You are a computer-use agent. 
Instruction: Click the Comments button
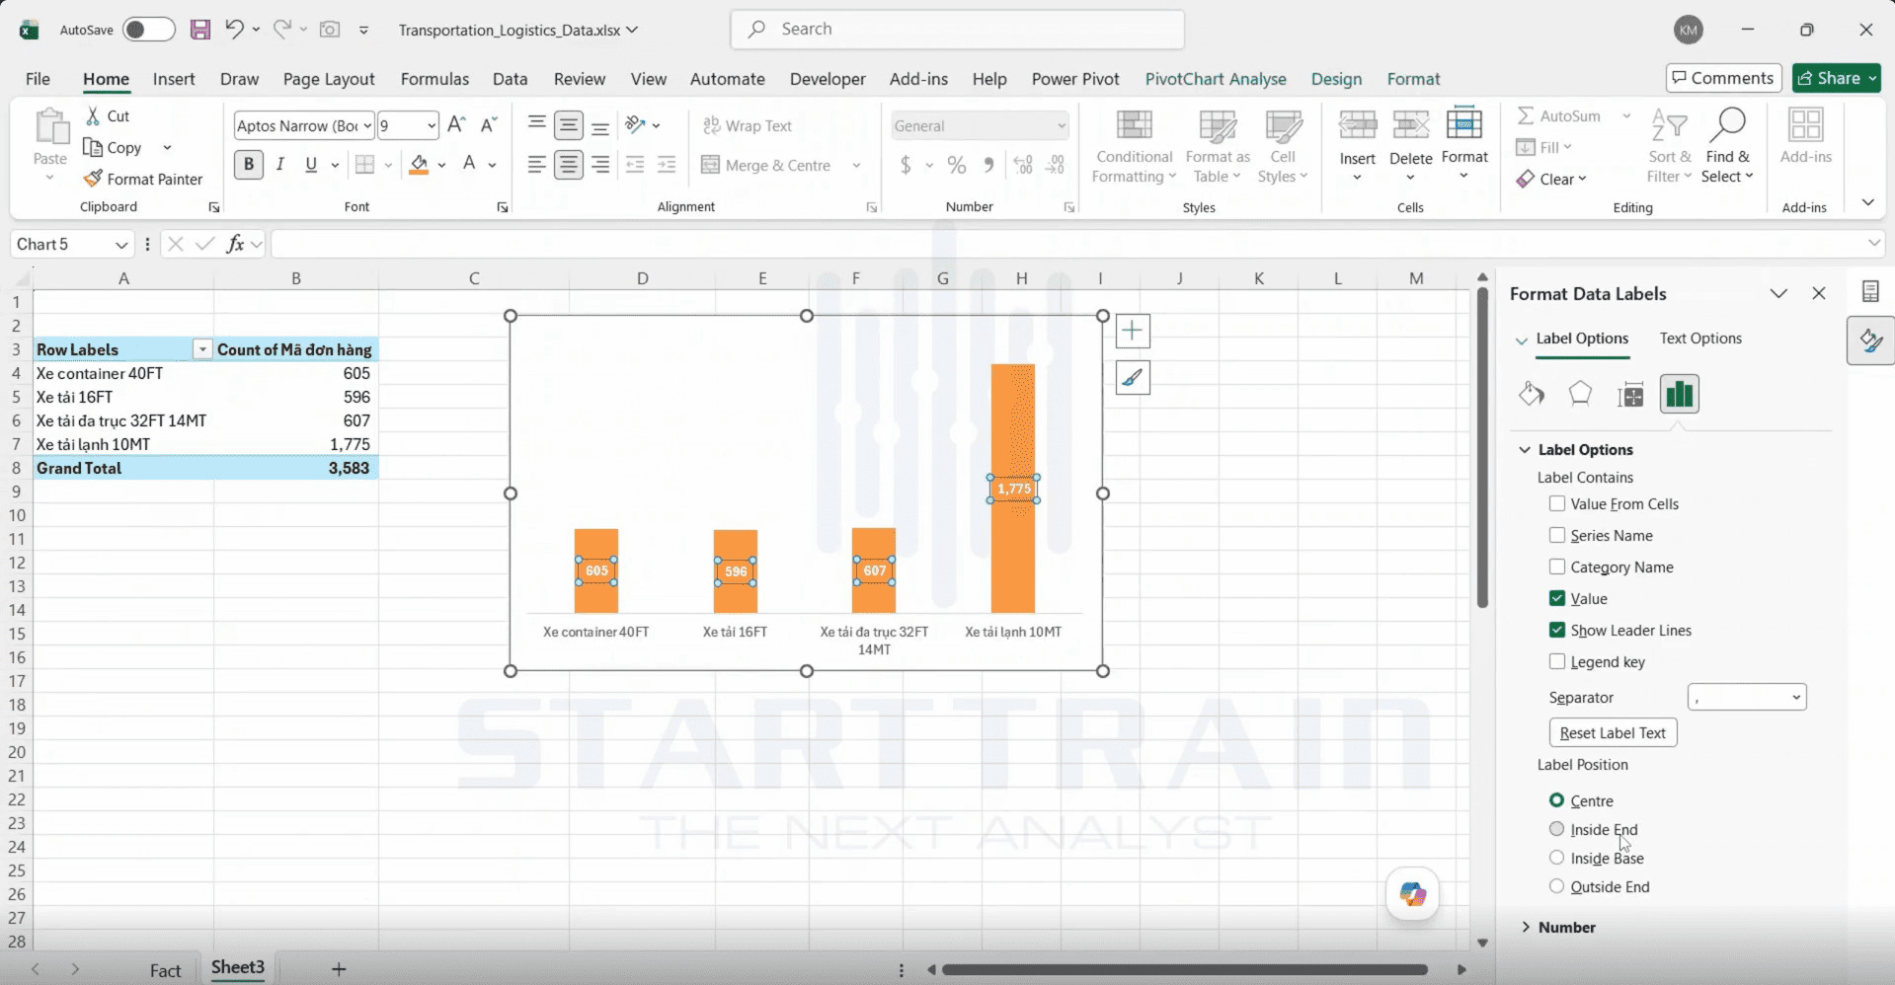coord(1724,78)
